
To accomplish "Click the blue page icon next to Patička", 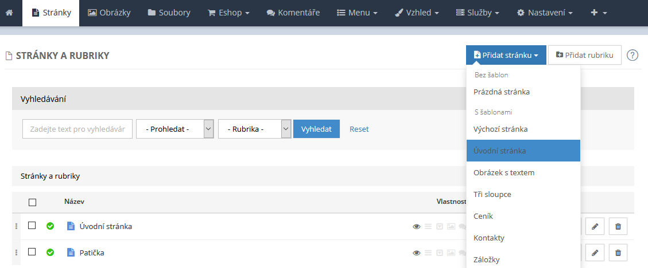I will [71, 253].
